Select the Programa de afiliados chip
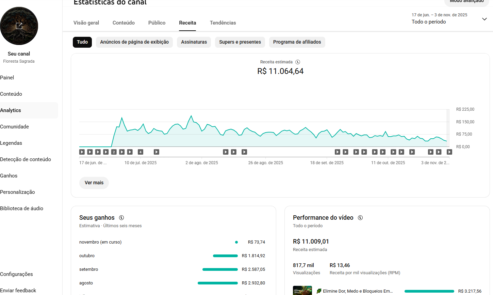This screenshot has width=493, height=295. coord(297,42)
